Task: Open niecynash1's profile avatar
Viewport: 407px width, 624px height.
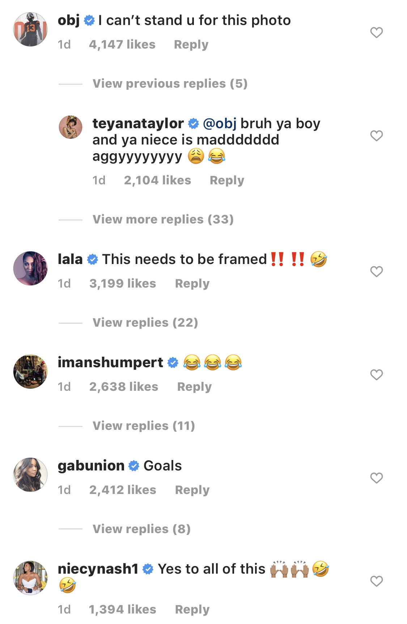Action: coord(30,578)
